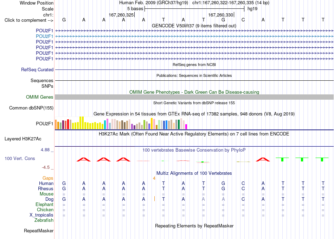334x239 pixels.
Task: Click the Human alignment row label
Action: click(x=46, y=183)
